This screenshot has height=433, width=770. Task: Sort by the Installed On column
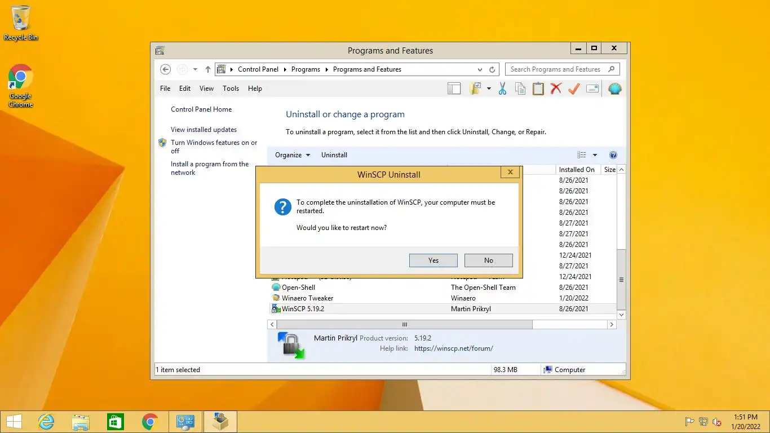tap(577, 170)
